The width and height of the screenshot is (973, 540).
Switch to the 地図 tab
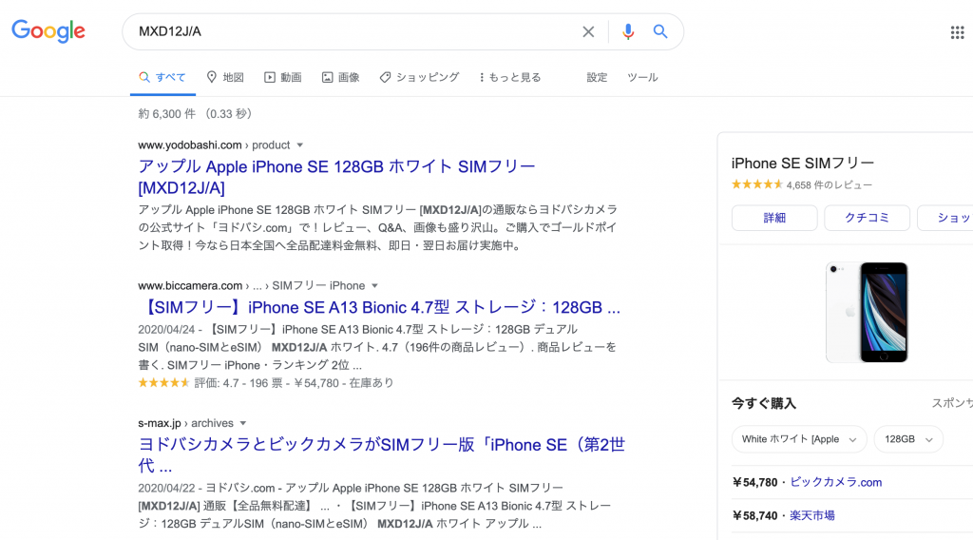[x=225, y=78]
